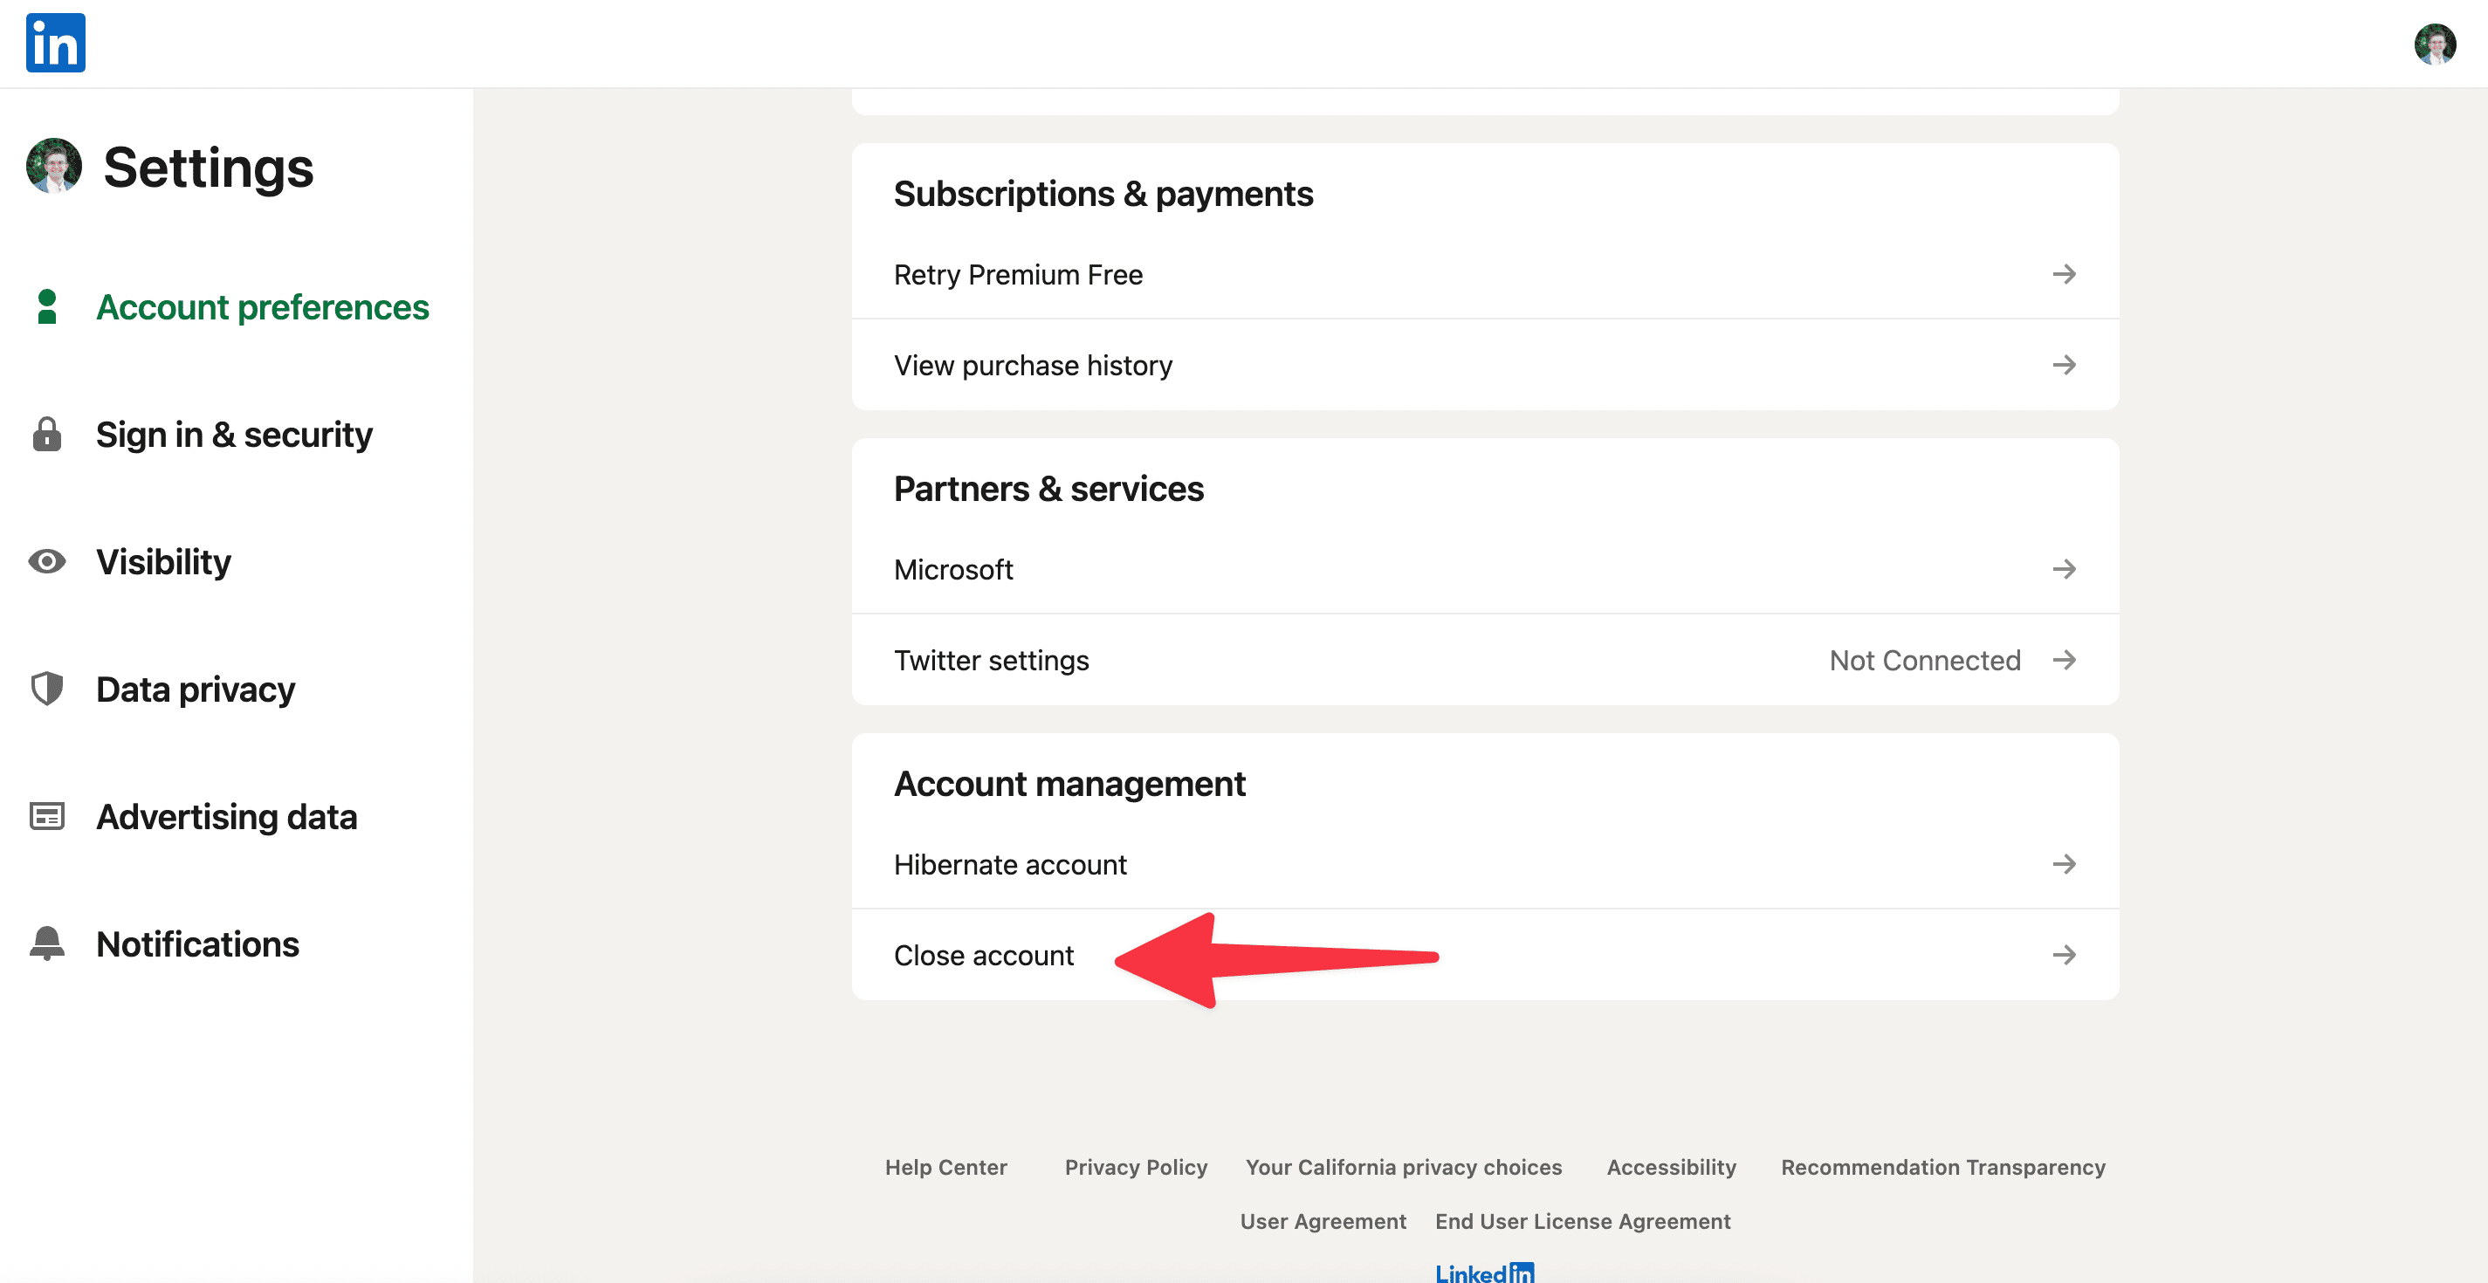2488x1283 pixels.
Task: Click the Account preferences person icon
Action: (46, 307)
